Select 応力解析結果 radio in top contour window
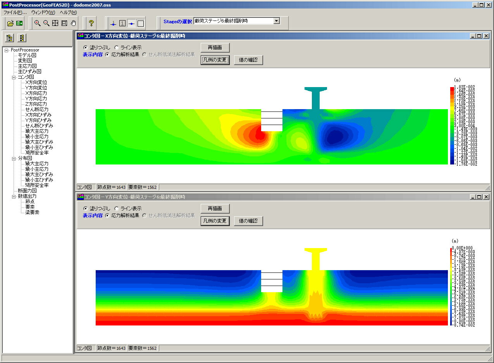This screenshot has width=494, height=363. [107, 55]
